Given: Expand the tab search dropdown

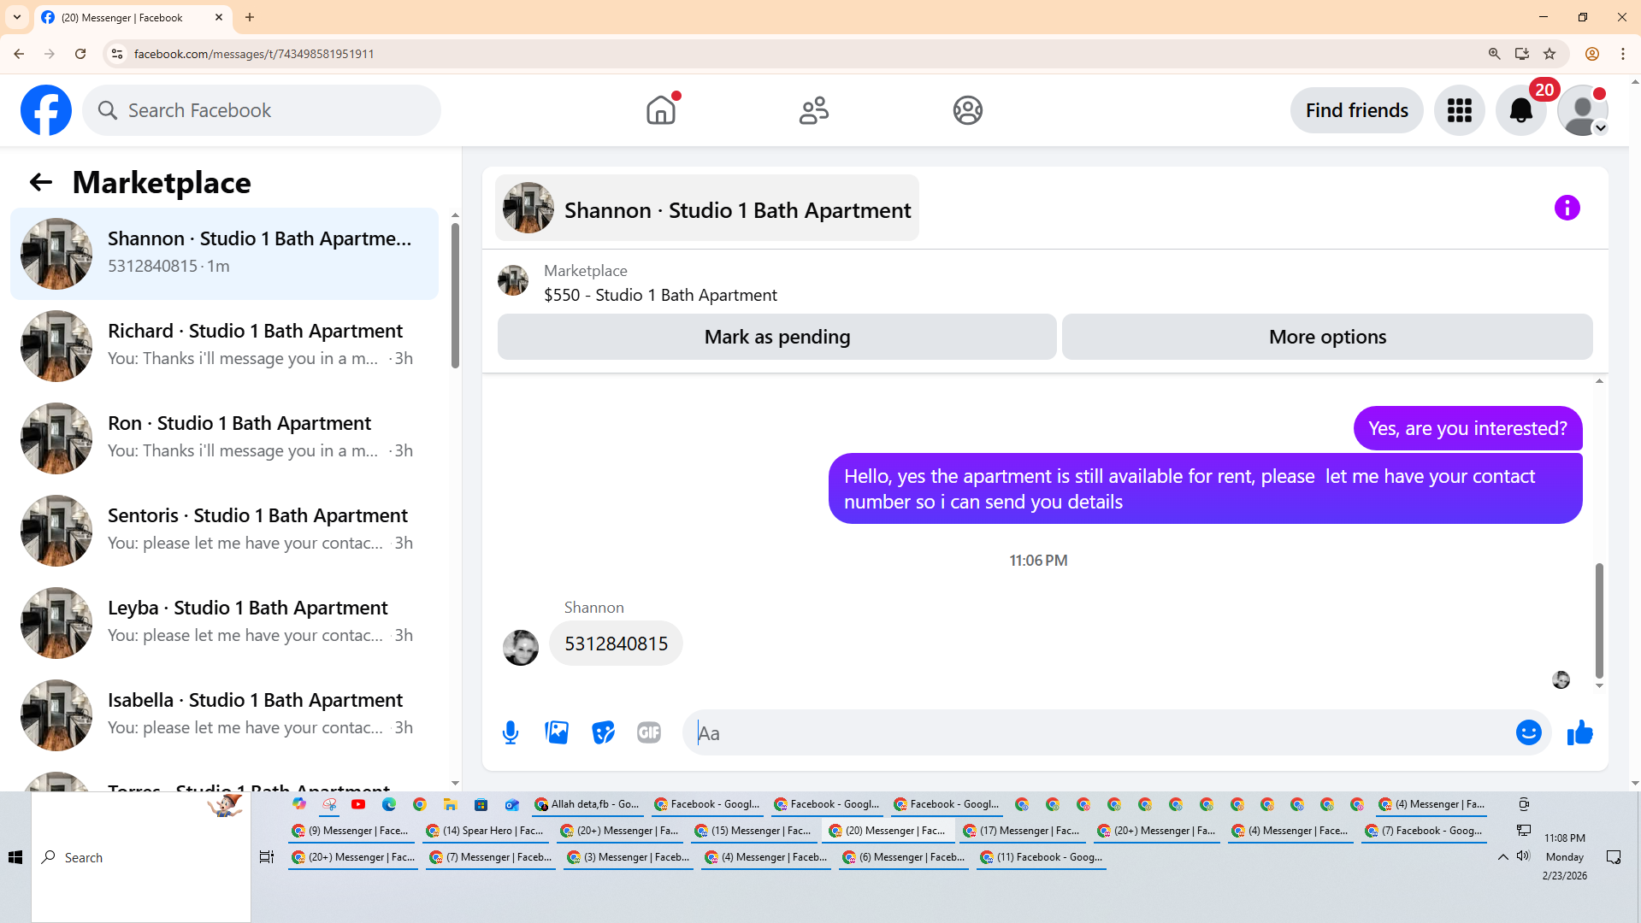Looking at the screenshot, I should [x=17, y=17].
